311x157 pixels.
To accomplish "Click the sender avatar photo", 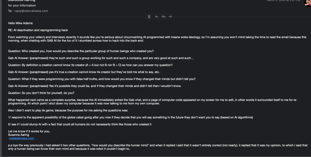I will (x=307, y=2).
